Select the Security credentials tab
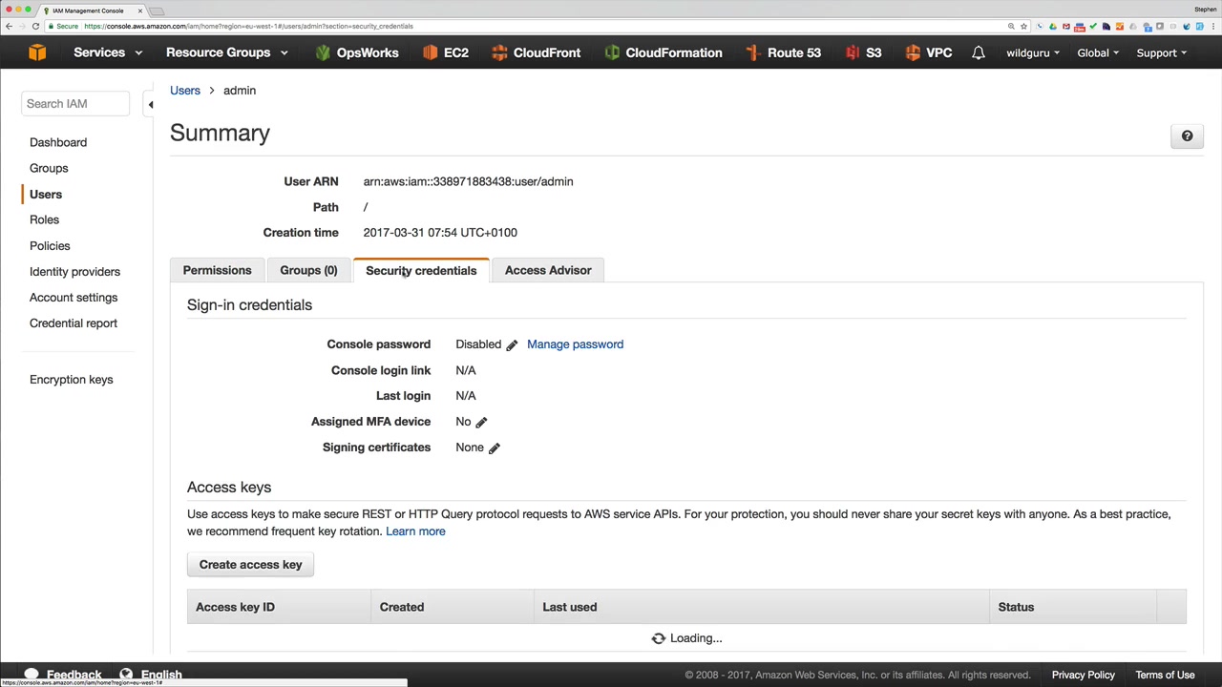The height and width of the screenshot is (687, 1222). pos(421,270)
